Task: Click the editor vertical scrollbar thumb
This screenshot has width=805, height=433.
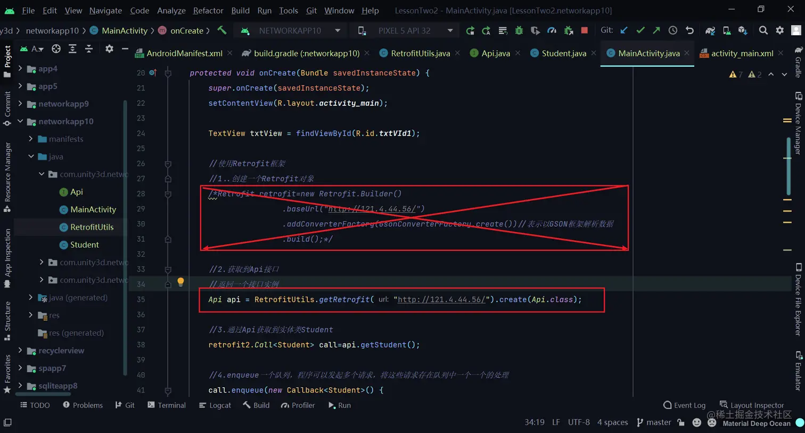Action: pyautogui.click(x=788, y=166)
